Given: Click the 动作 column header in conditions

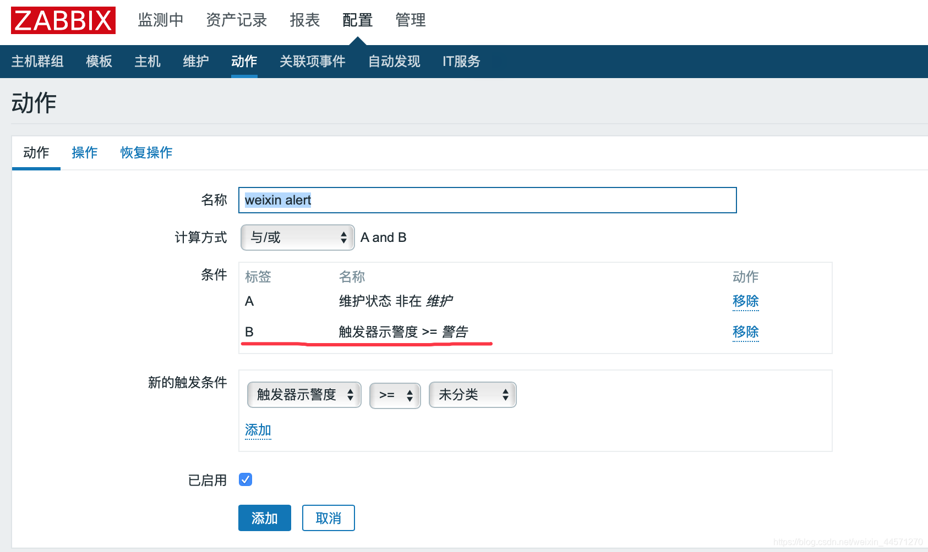Looking at the screenshot, I should point(746,277).
